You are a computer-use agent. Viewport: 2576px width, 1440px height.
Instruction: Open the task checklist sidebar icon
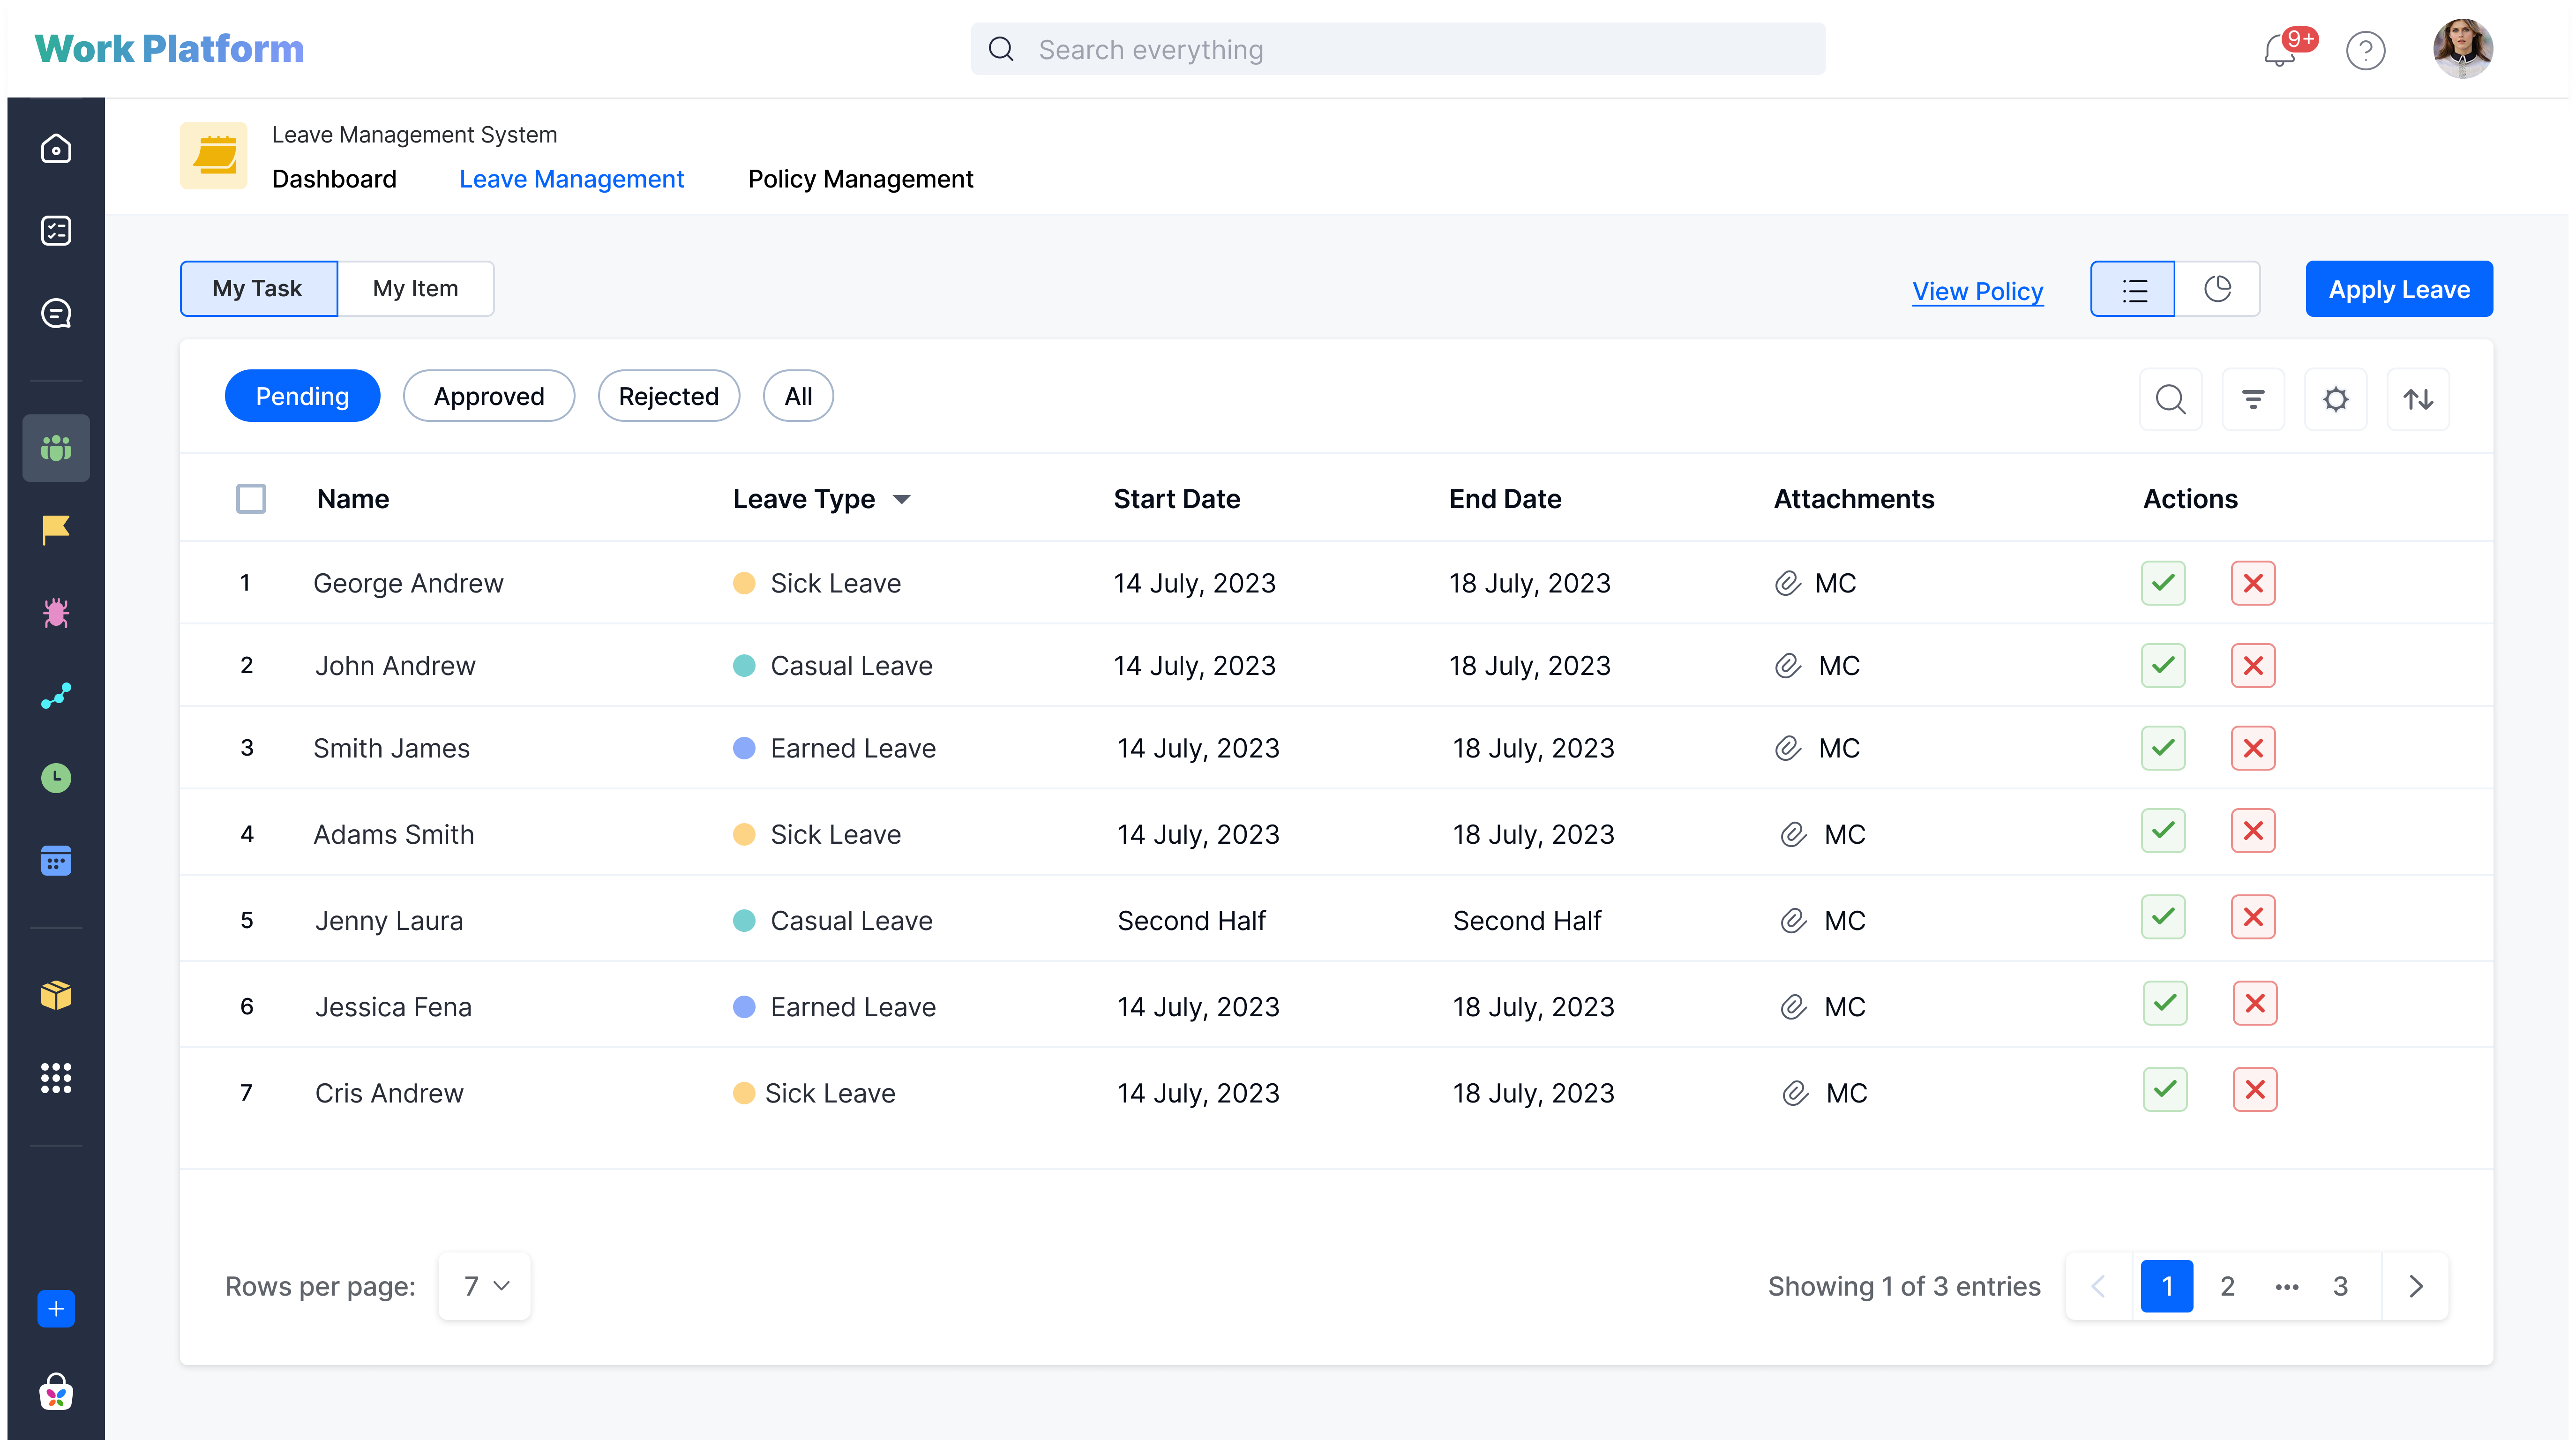(56, 231)
